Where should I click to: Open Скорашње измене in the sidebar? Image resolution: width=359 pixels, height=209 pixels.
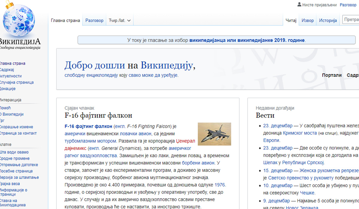click(16, 127)
